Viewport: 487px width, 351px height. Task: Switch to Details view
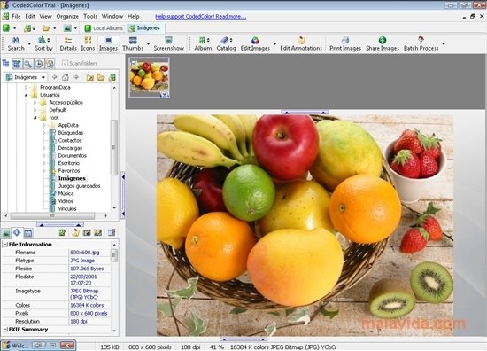pos(68,43)
